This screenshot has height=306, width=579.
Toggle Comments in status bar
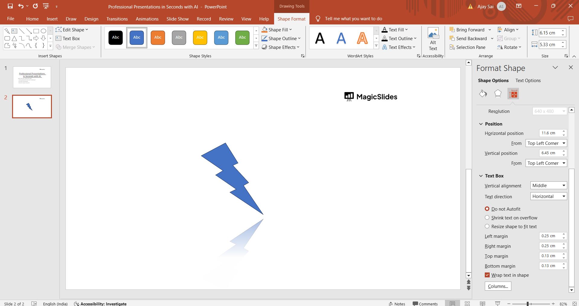click(425, 304)
